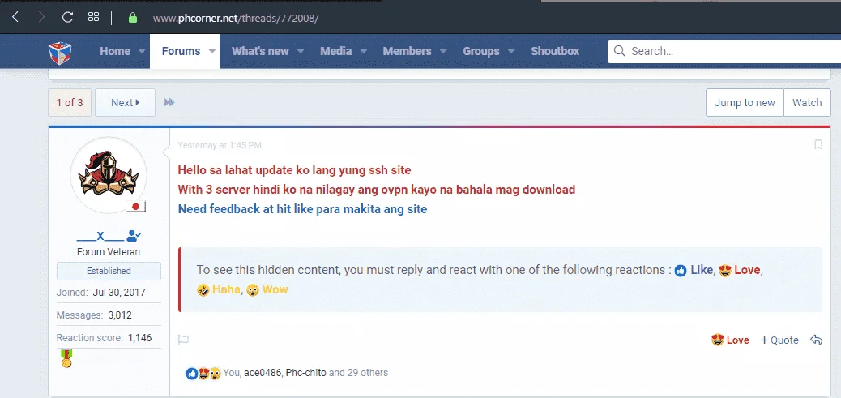Click the Jump to new button
The image size is (841, 398).
[x=745, y=102]
